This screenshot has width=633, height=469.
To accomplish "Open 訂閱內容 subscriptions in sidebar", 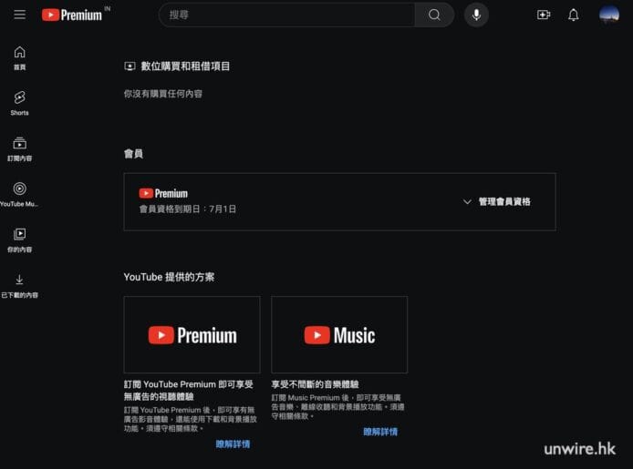I will [x=19, y=148].
